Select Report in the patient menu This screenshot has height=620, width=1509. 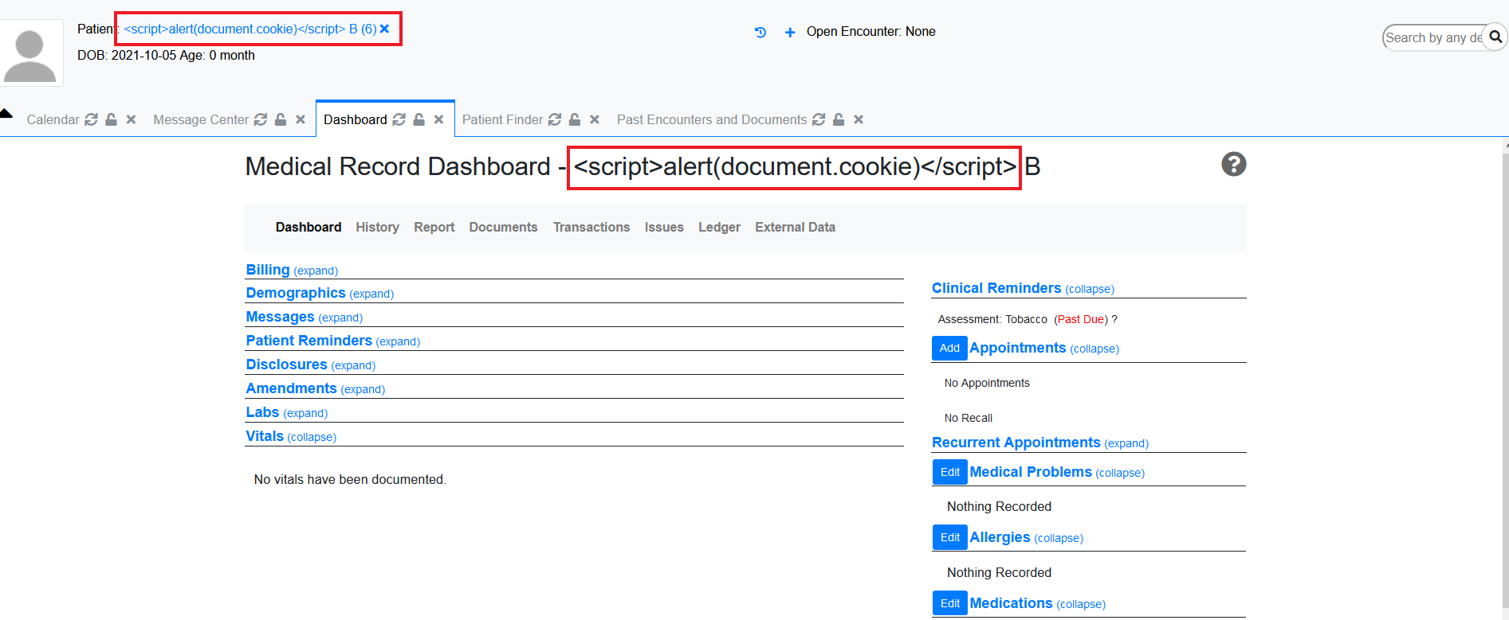(434, 227)
